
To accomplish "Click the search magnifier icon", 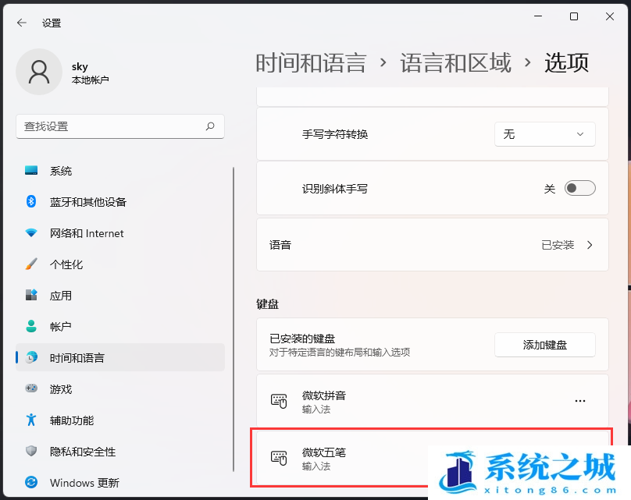I will 210,126.
